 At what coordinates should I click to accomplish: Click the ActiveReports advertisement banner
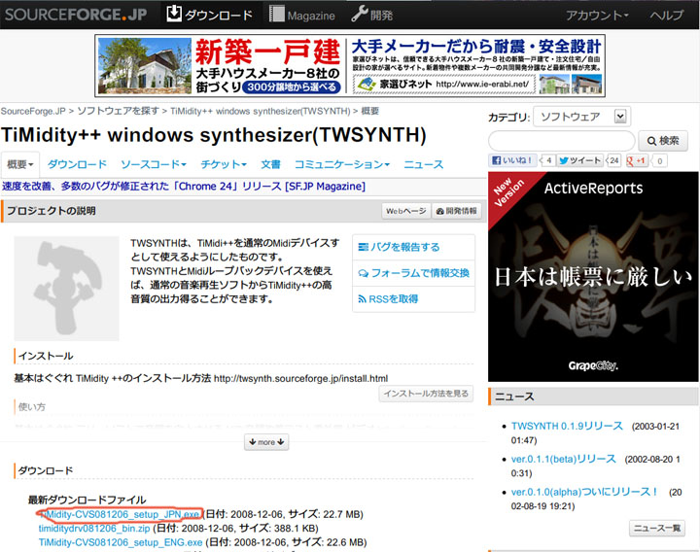pyautogui.click(x=593, y=277)
